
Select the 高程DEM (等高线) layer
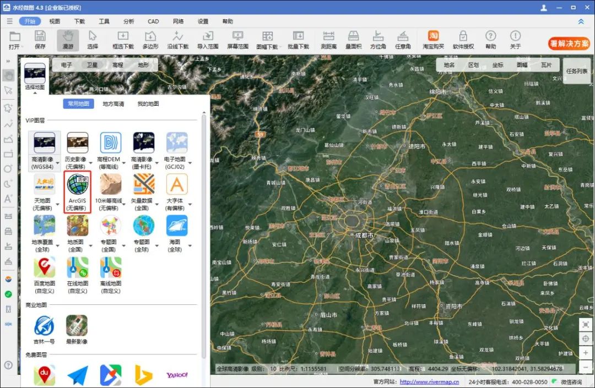point(110,150)
